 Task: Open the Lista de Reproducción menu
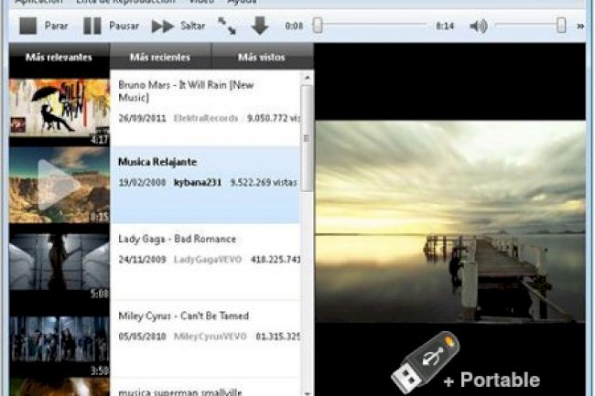point(125,2)
